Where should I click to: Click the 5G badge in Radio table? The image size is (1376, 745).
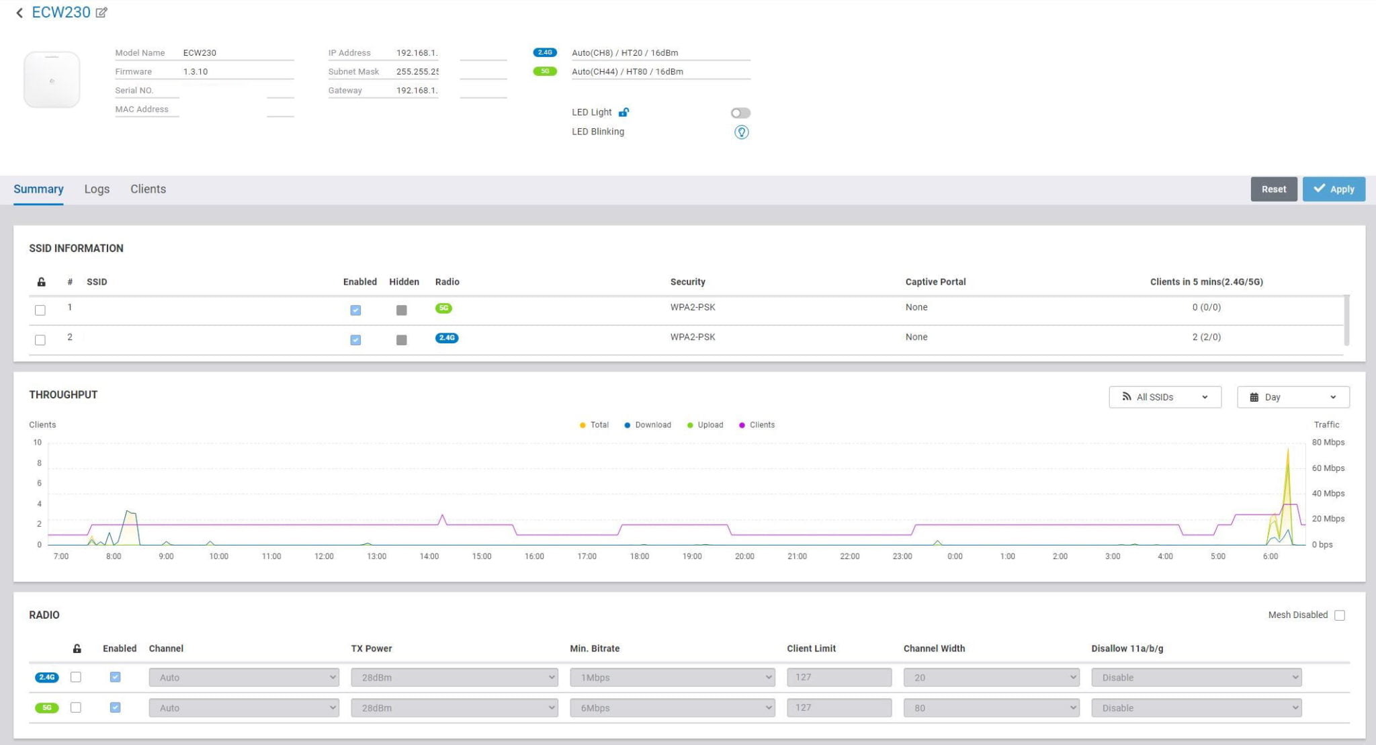click(x=47, y=707)
